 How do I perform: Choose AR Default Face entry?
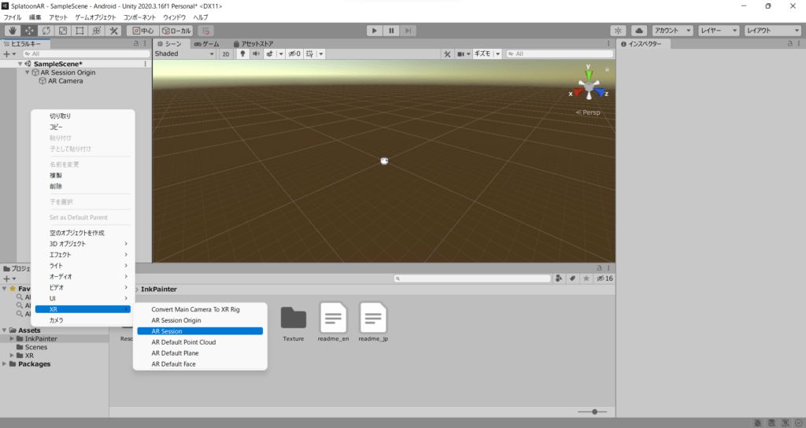[x=200, y=364]
